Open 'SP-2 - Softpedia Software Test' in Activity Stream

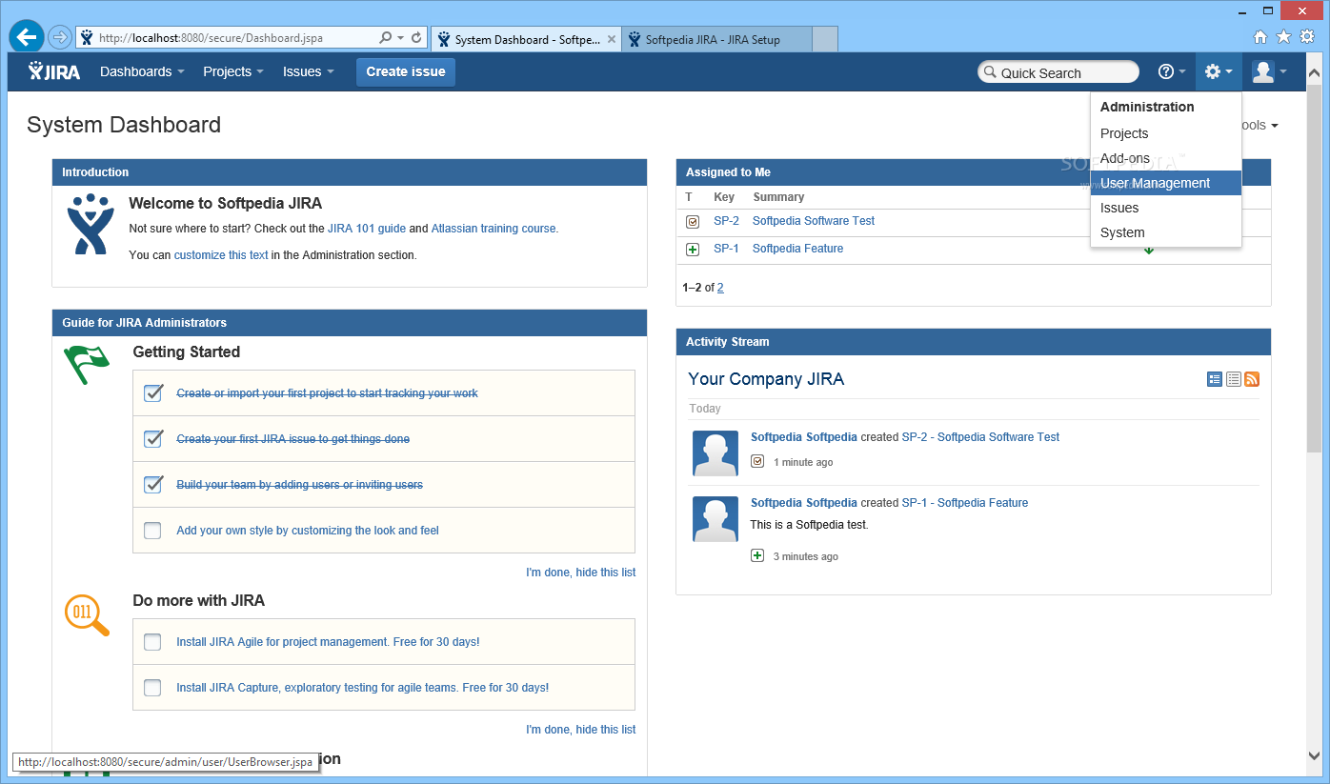point(980,437)
